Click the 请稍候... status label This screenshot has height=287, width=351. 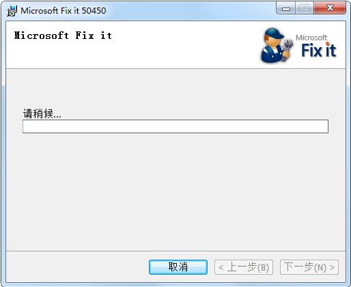42,113
